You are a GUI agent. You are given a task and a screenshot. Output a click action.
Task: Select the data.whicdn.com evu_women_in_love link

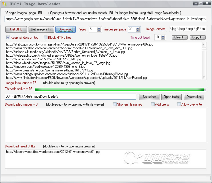coord(58,63)
